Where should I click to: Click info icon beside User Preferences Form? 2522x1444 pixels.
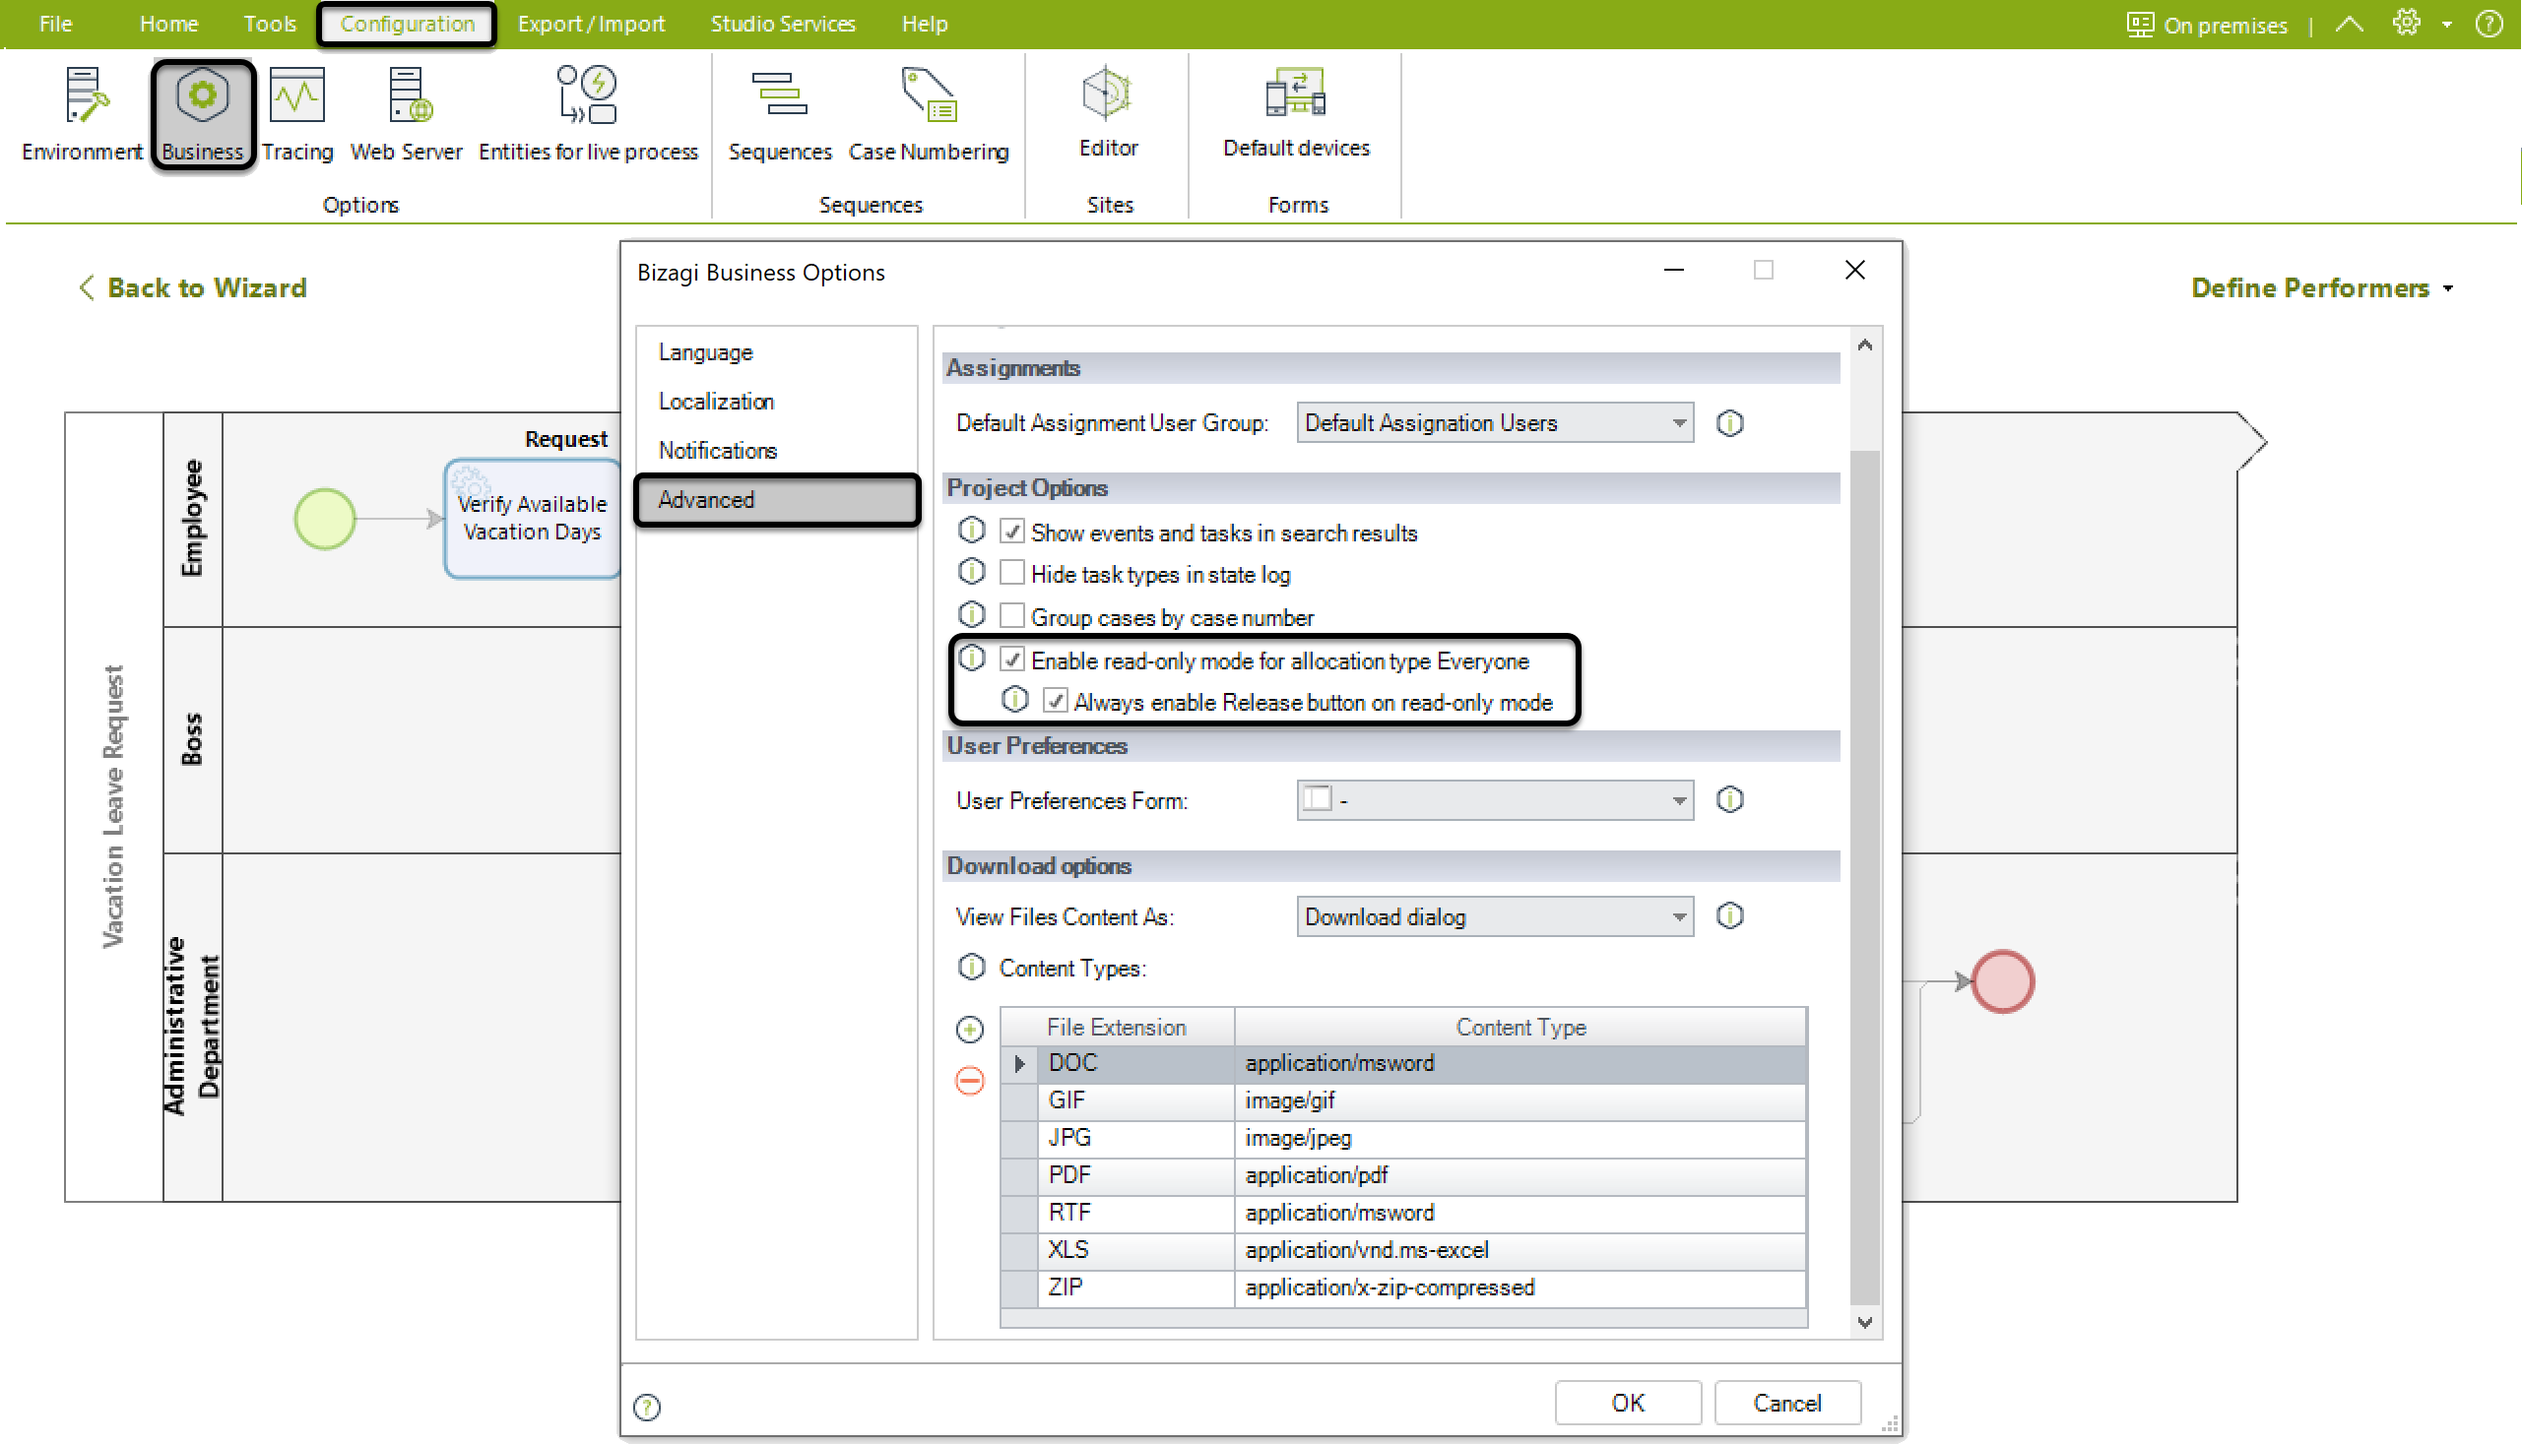tap(1729, 799)
